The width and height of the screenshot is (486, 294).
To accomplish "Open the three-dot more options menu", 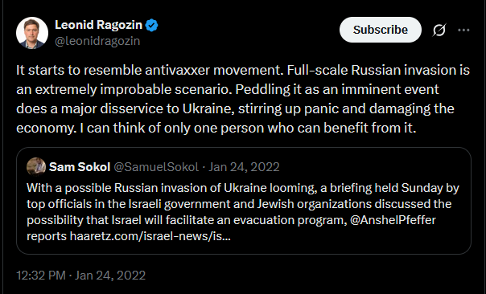I will coord(463,30).
